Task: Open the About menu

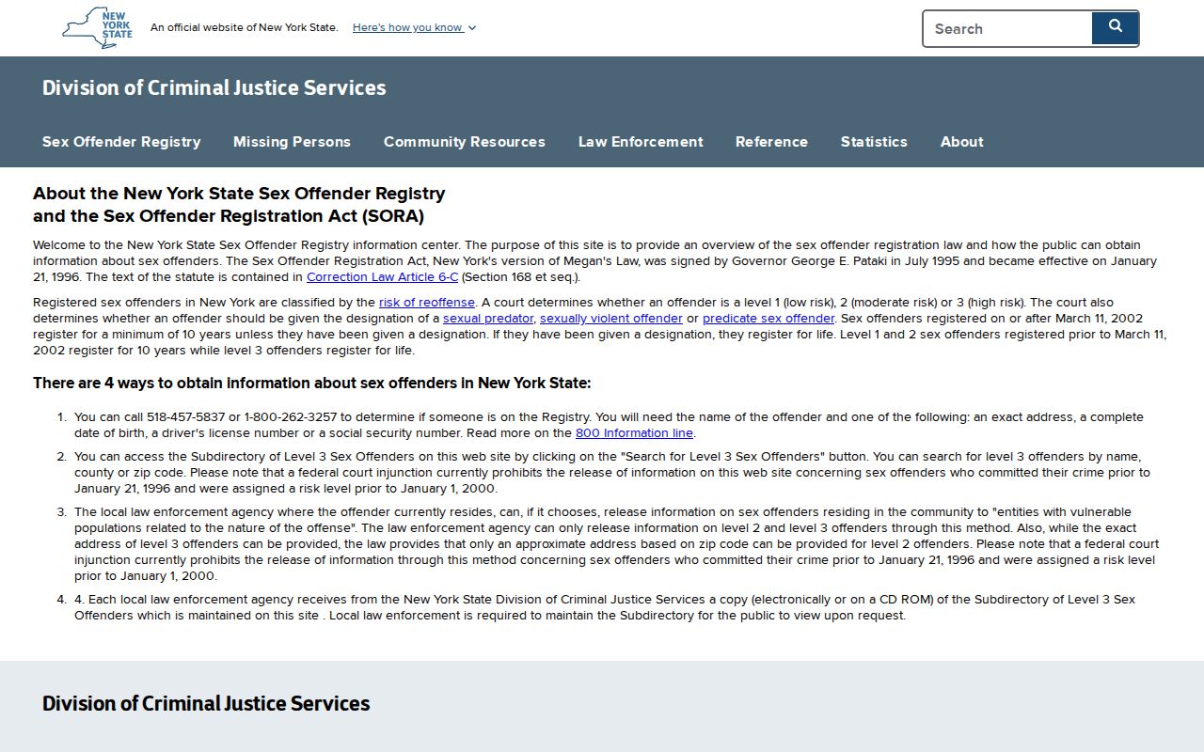Action: pos(961,142)
